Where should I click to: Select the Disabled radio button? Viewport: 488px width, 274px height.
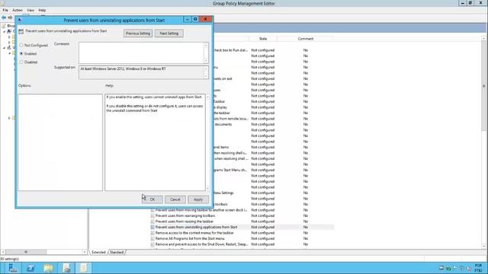click(x=21, y=62)
